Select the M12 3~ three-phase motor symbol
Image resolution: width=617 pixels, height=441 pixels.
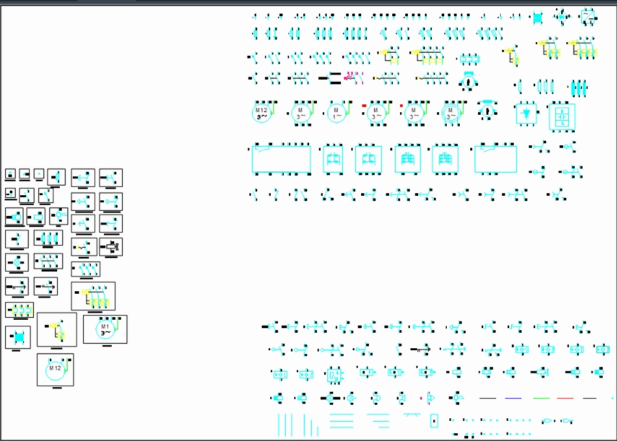click(x=263, y=113)
